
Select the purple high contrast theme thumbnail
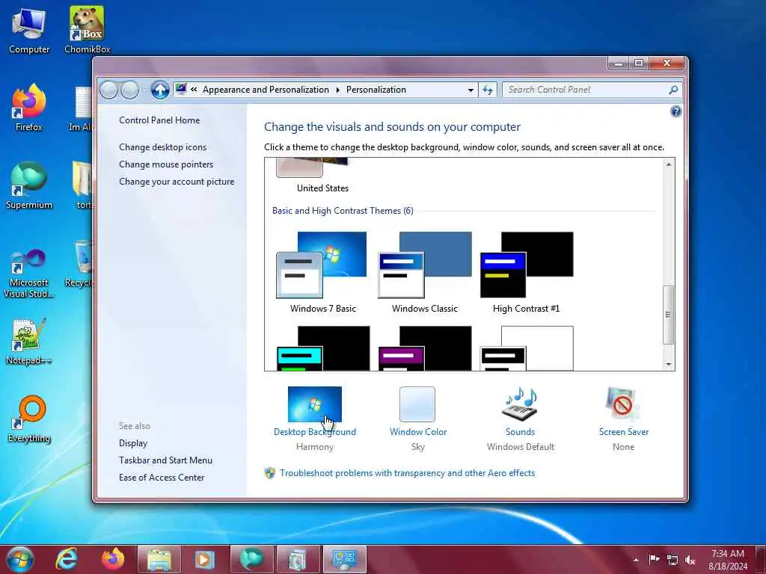coord(425,348)
